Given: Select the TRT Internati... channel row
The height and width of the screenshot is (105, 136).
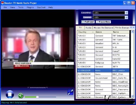Looking at the screenshot, I should (103, 36).
